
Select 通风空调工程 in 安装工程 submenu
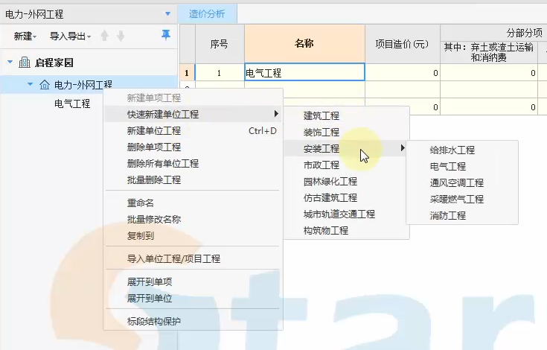[x=462, y=183]
